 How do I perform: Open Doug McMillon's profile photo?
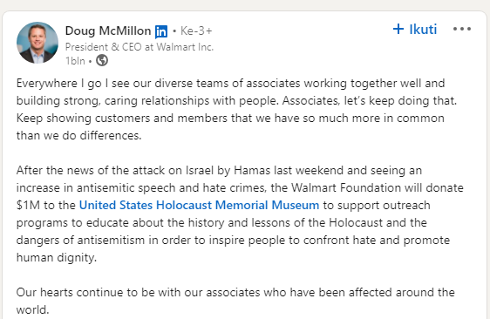point(37,43)
